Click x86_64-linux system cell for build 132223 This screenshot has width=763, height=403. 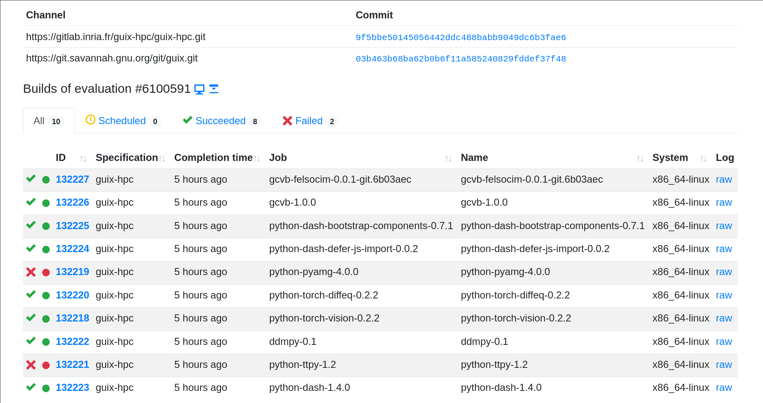click(681, 388)
